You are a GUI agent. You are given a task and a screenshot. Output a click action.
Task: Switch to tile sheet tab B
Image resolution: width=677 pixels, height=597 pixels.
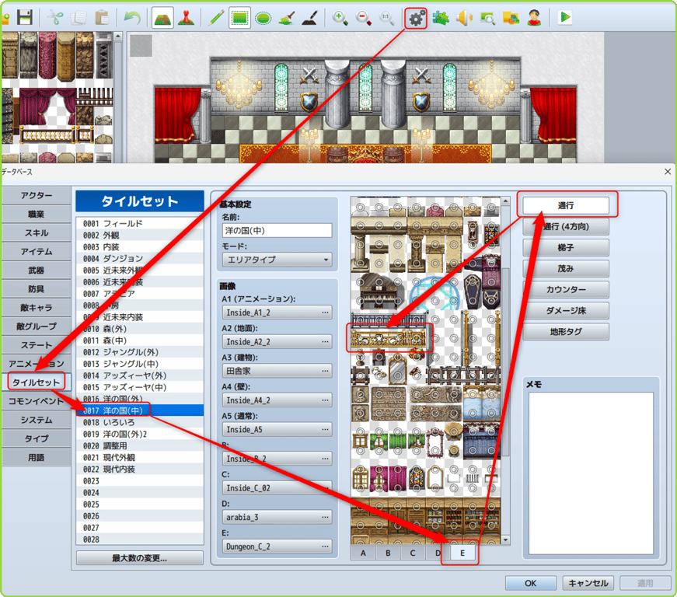(x=388, y=553)
